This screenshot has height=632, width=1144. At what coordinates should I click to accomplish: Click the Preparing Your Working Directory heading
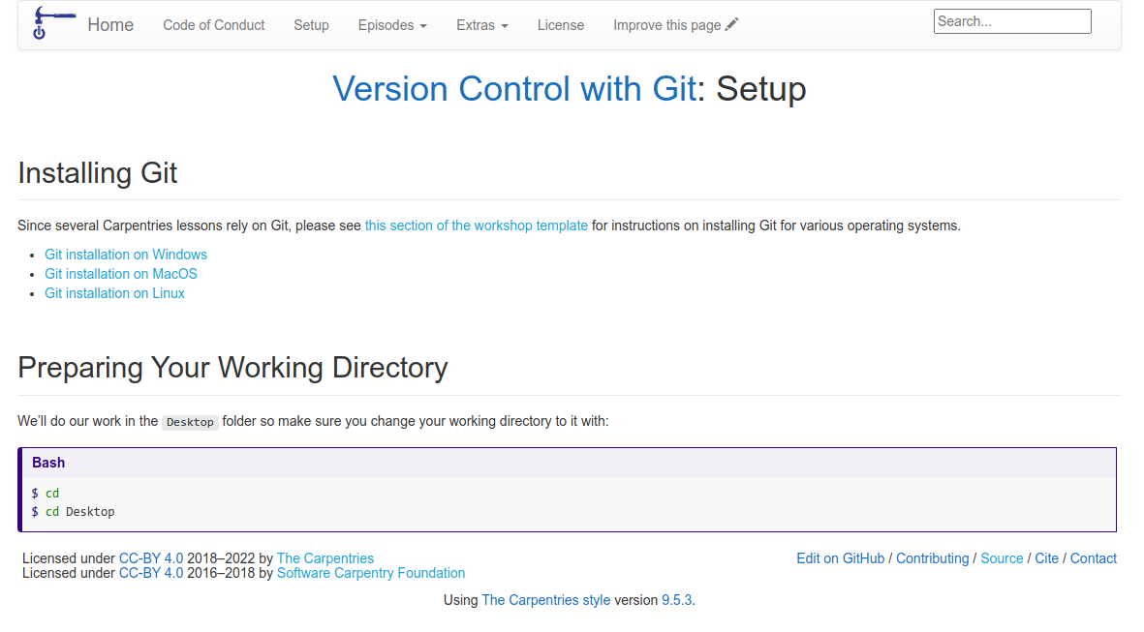232,368
